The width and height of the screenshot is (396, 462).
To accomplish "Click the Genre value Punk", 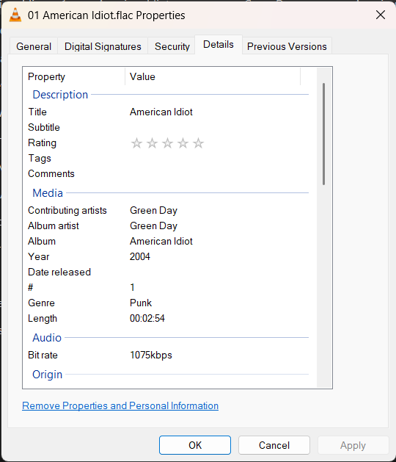I will pyautogui.click(x=141, y=303).
